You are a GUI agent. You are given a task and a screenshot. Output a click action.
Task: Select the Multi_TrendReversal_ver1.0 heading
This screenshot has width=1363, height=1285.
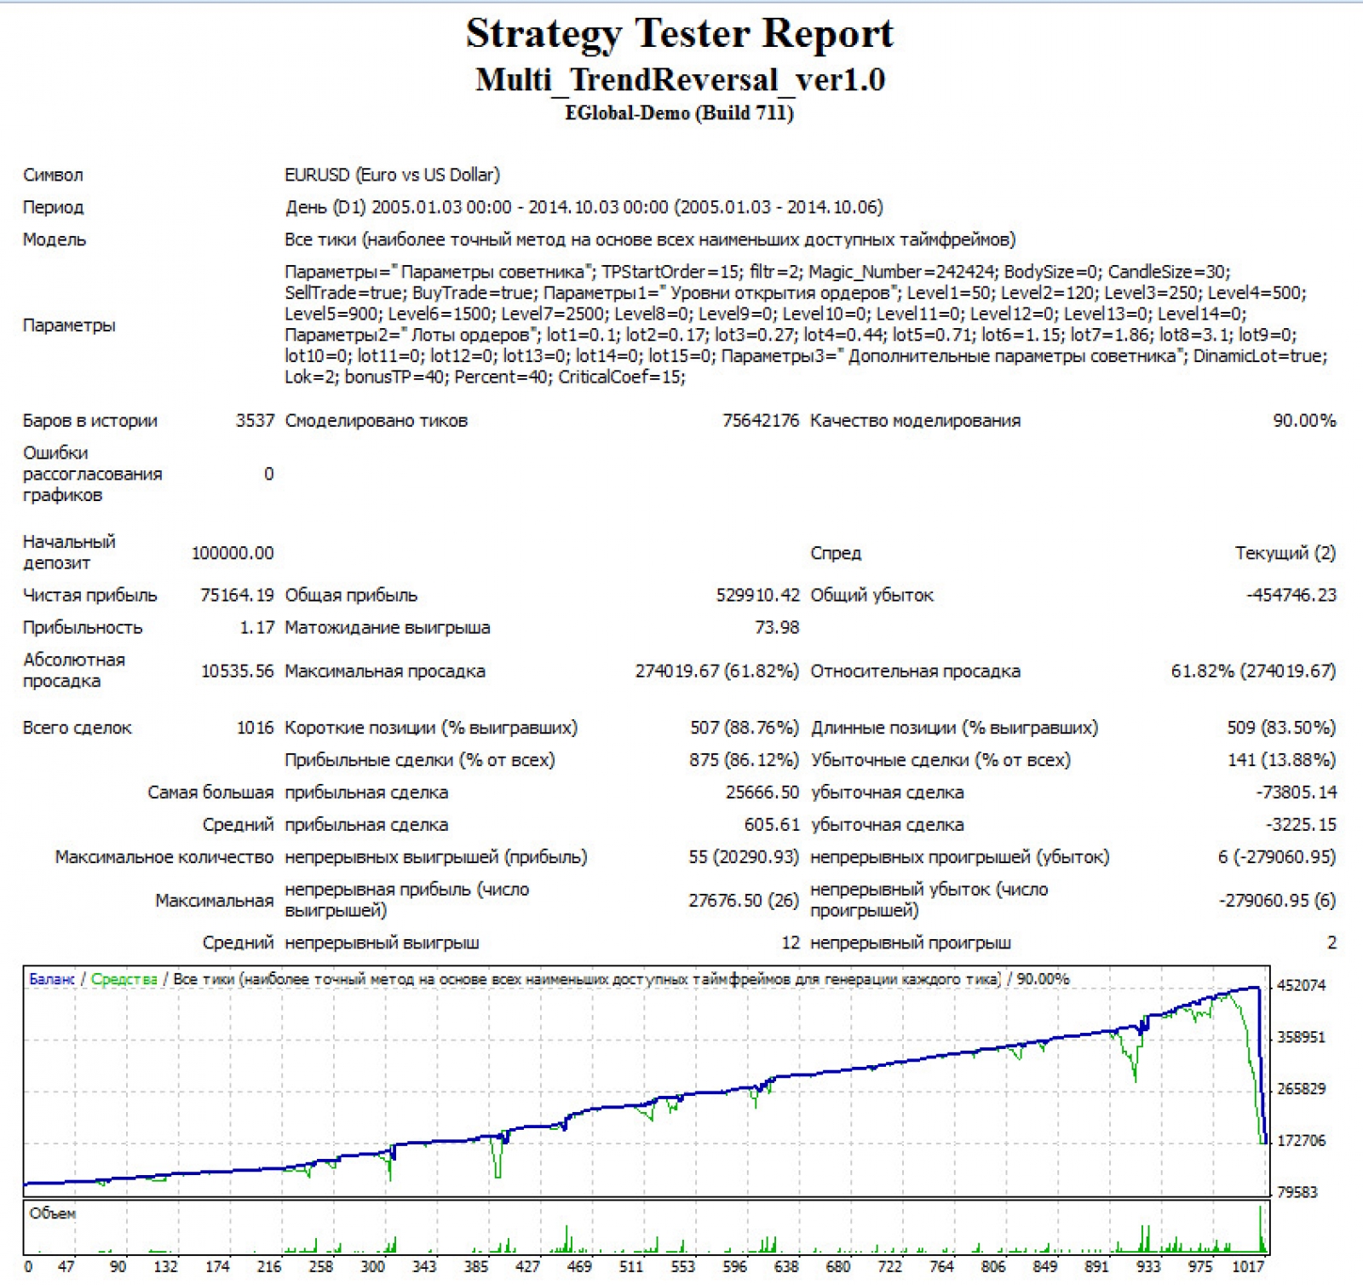point(679,80)
